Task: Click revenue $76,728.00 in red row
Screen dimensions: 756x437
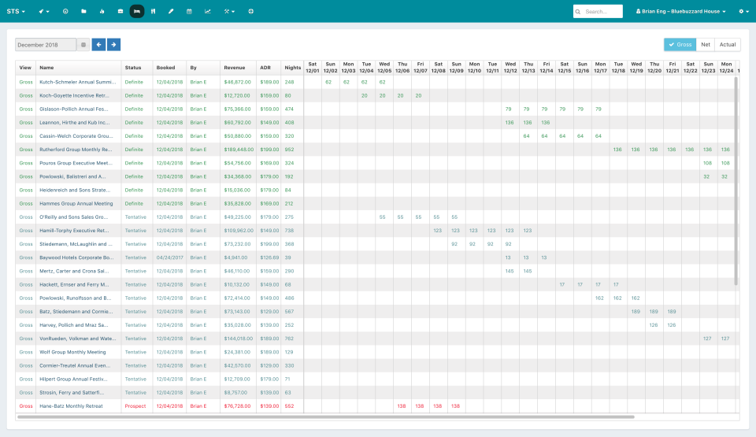Action: [x=237, y=406]
